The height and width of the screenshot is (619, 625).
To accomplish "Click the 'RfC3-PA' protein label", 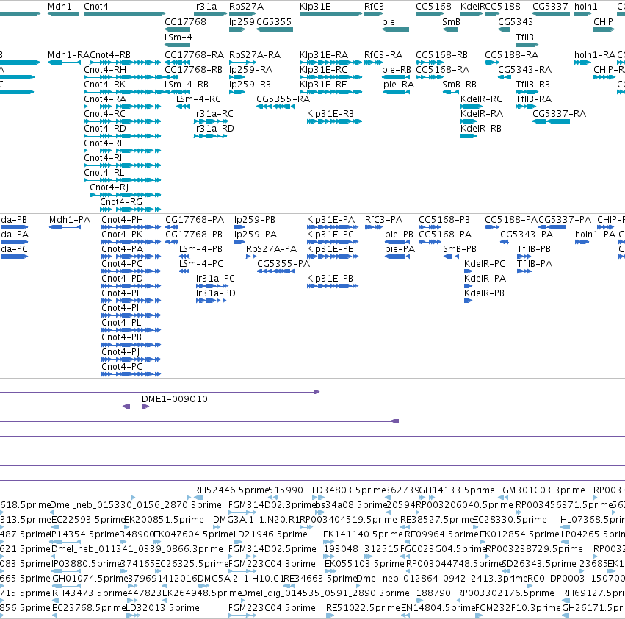I will click(384, 220).
